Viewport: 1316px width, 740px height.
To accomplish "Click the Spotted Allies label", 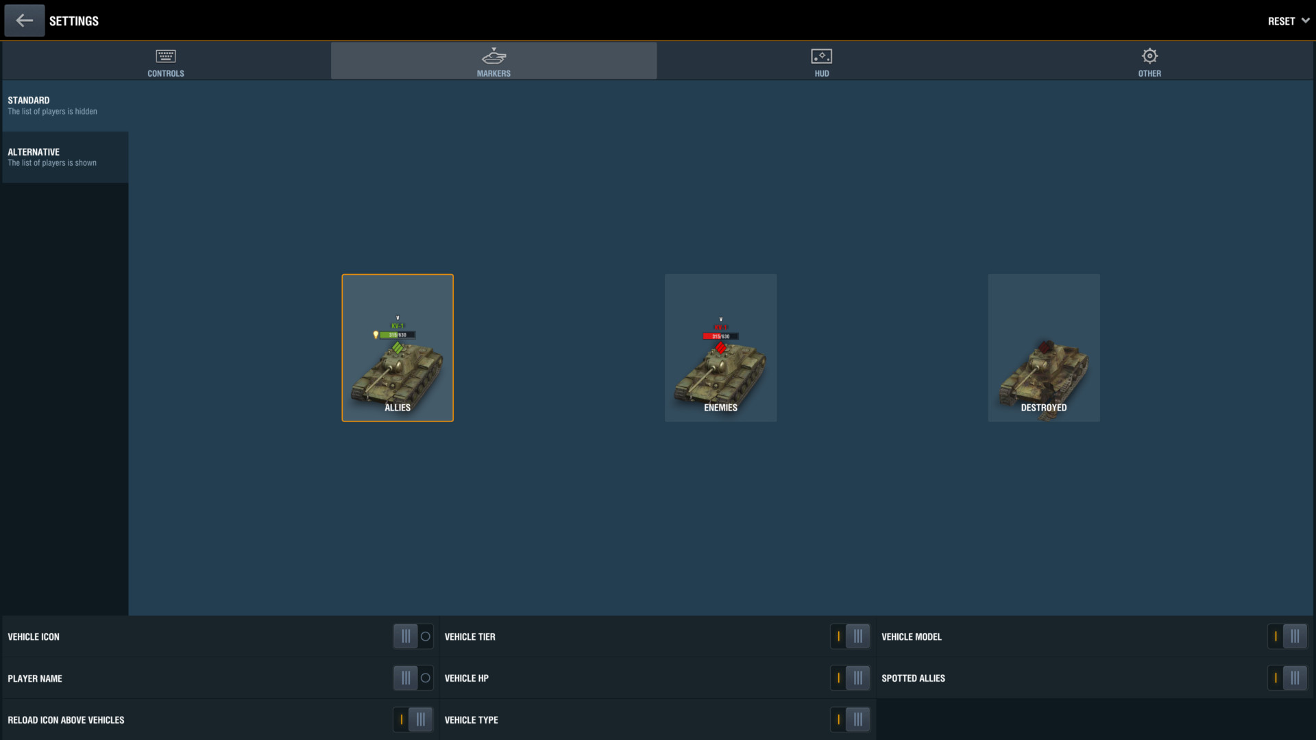I will pos(913,678).
